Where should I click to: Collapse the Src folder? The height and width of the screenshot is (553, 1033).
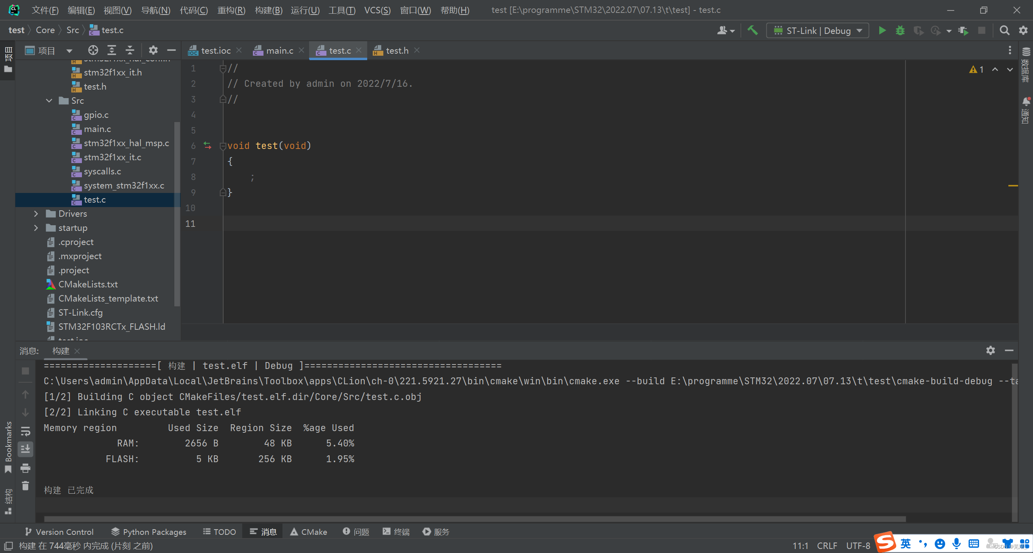(x=49, y=101)
